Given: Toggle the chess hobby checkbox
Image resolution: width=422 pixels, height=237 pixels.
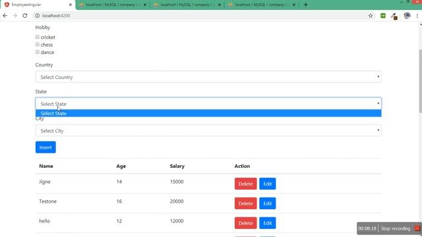Looking at the screenshot, I should [x=38, y=44].
